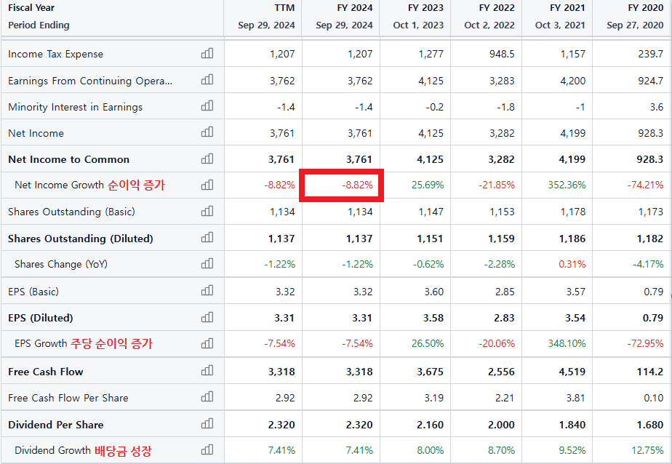This screenshot has width=672, height=464.
Task: Show chart for the Net Income row
Action: (207, 132)
